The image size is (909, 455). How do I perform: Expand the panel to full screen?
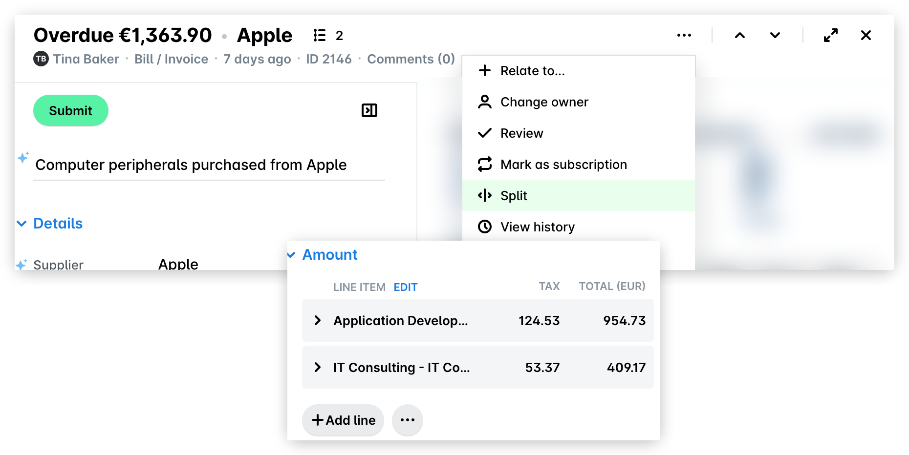coord(831,35)
